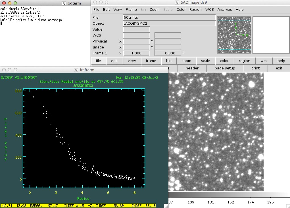Screen dimensions: 290x208
Task: Open the Color menu in ds9
Action: point(181,10)
